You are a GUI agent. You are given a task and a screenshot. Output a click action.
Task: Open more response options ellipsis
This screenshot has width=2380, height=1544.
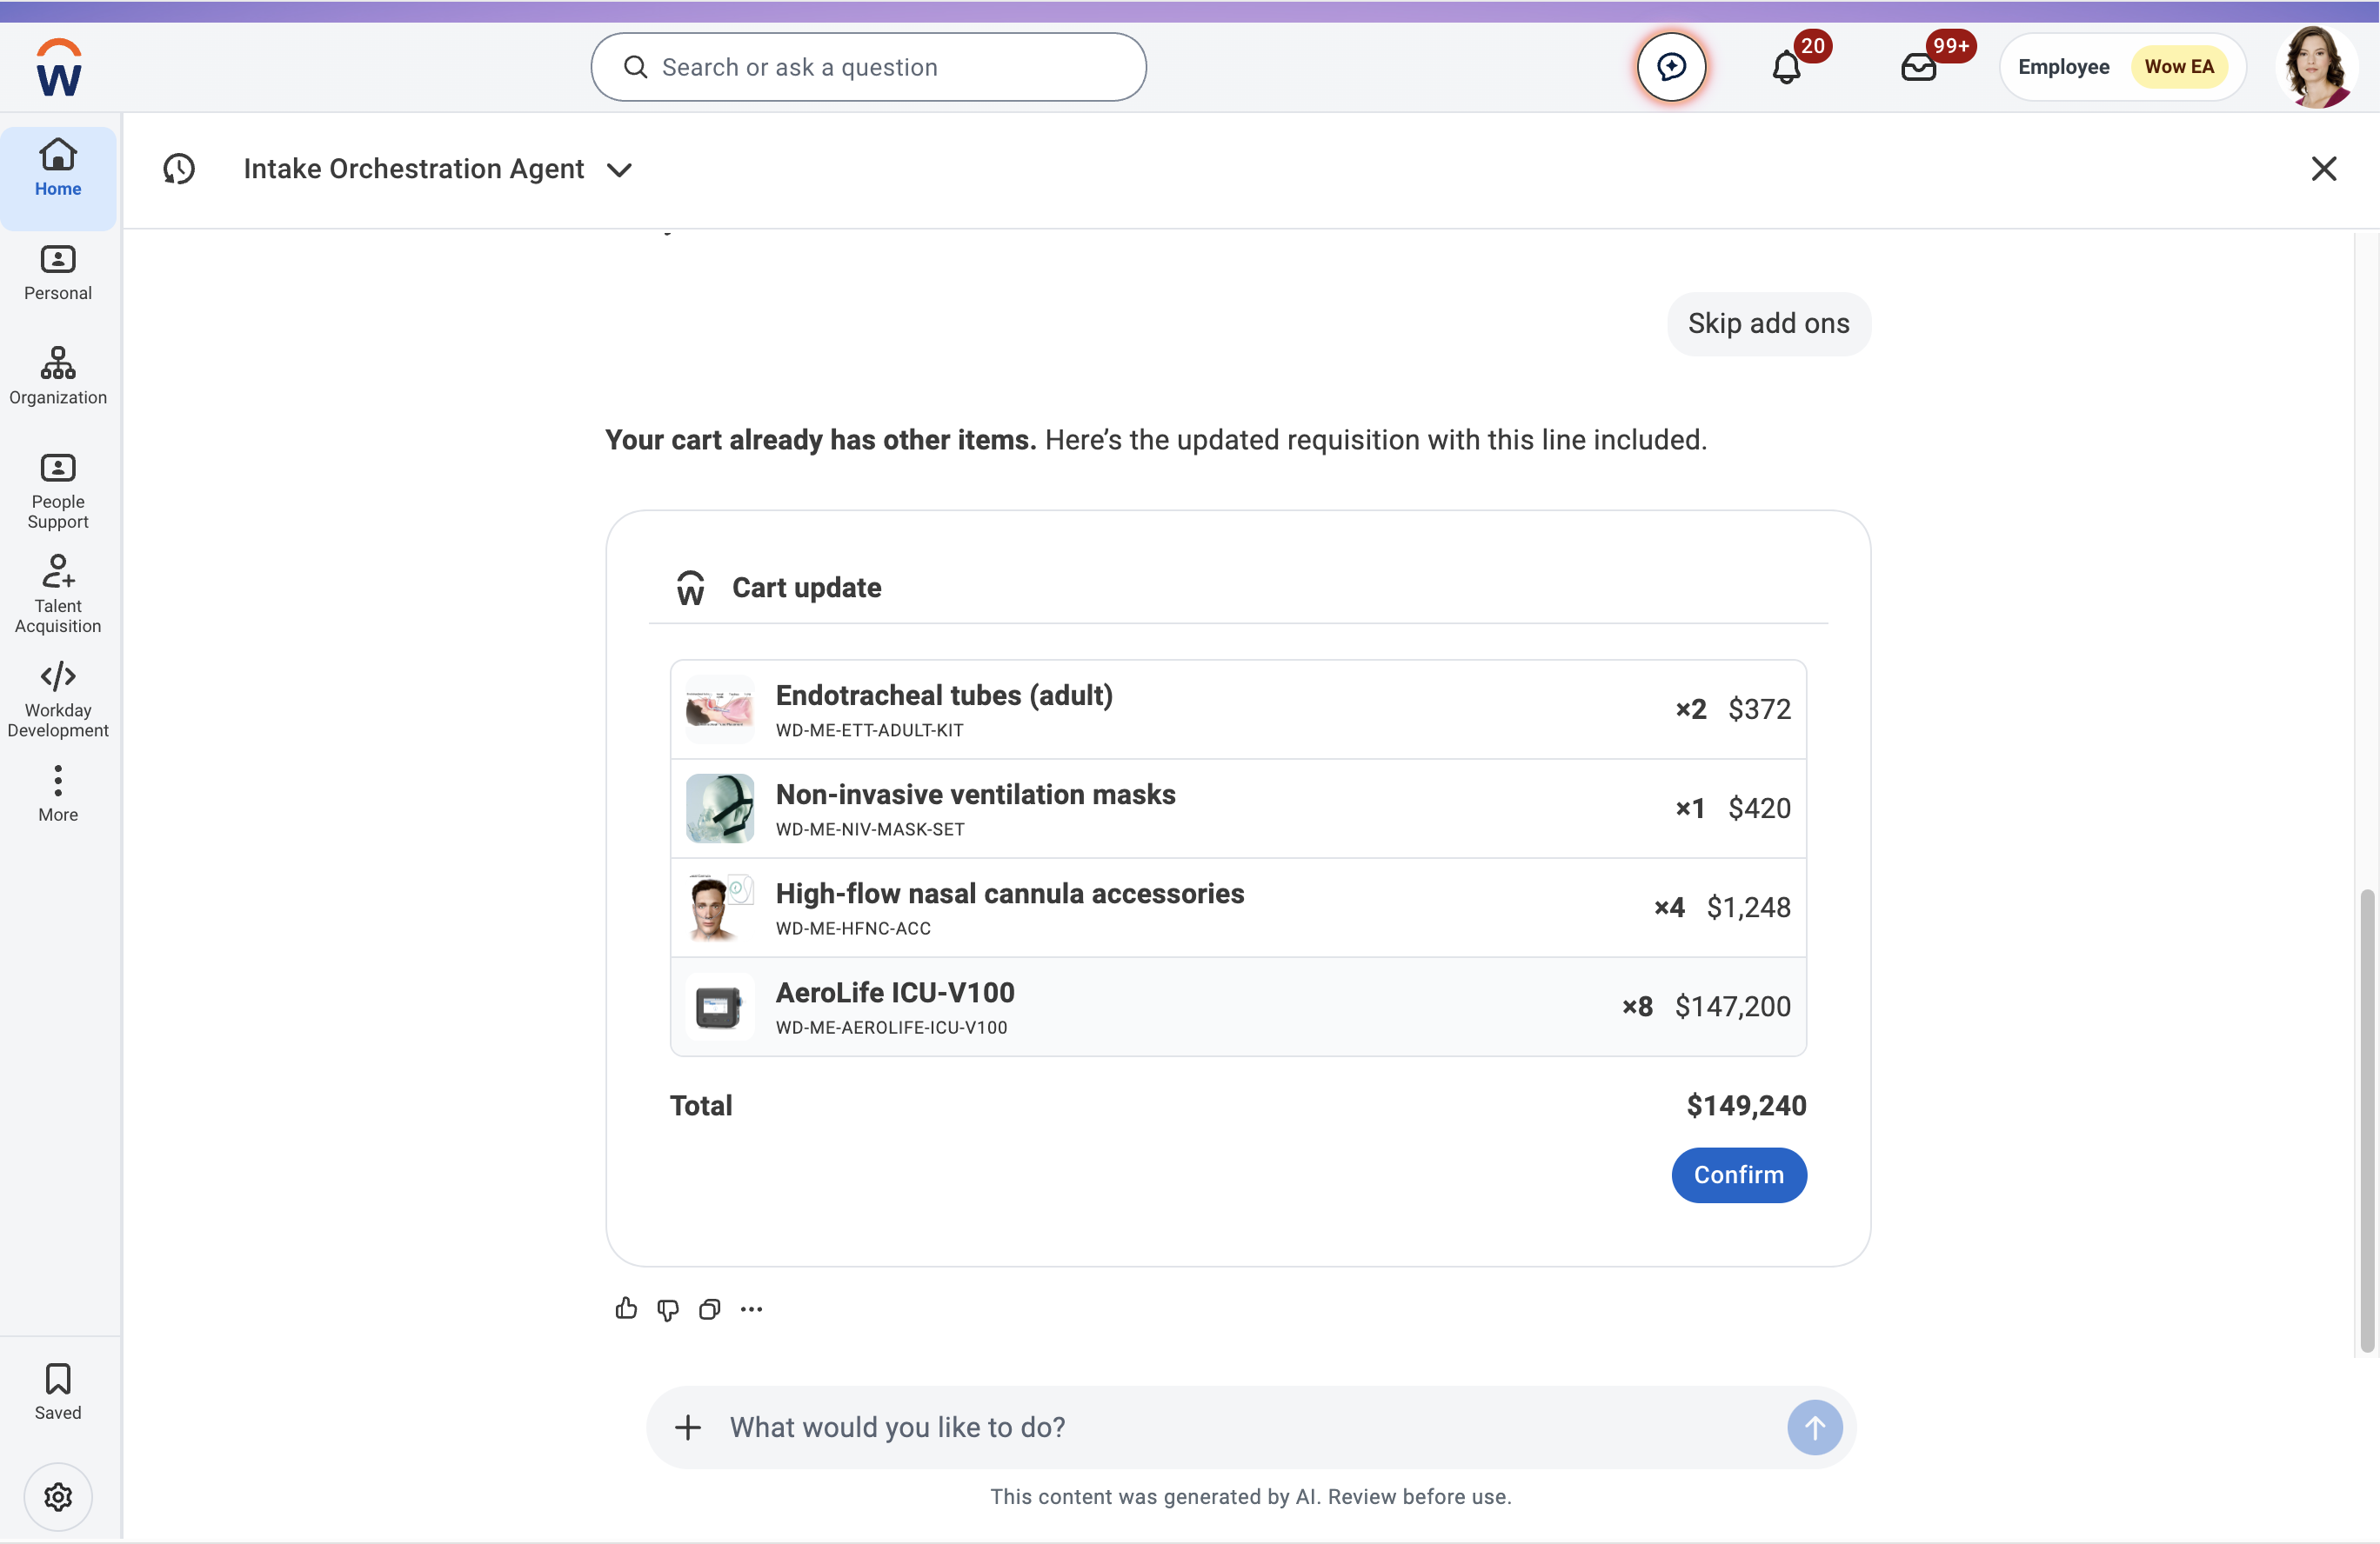[x=751, y=1308]
